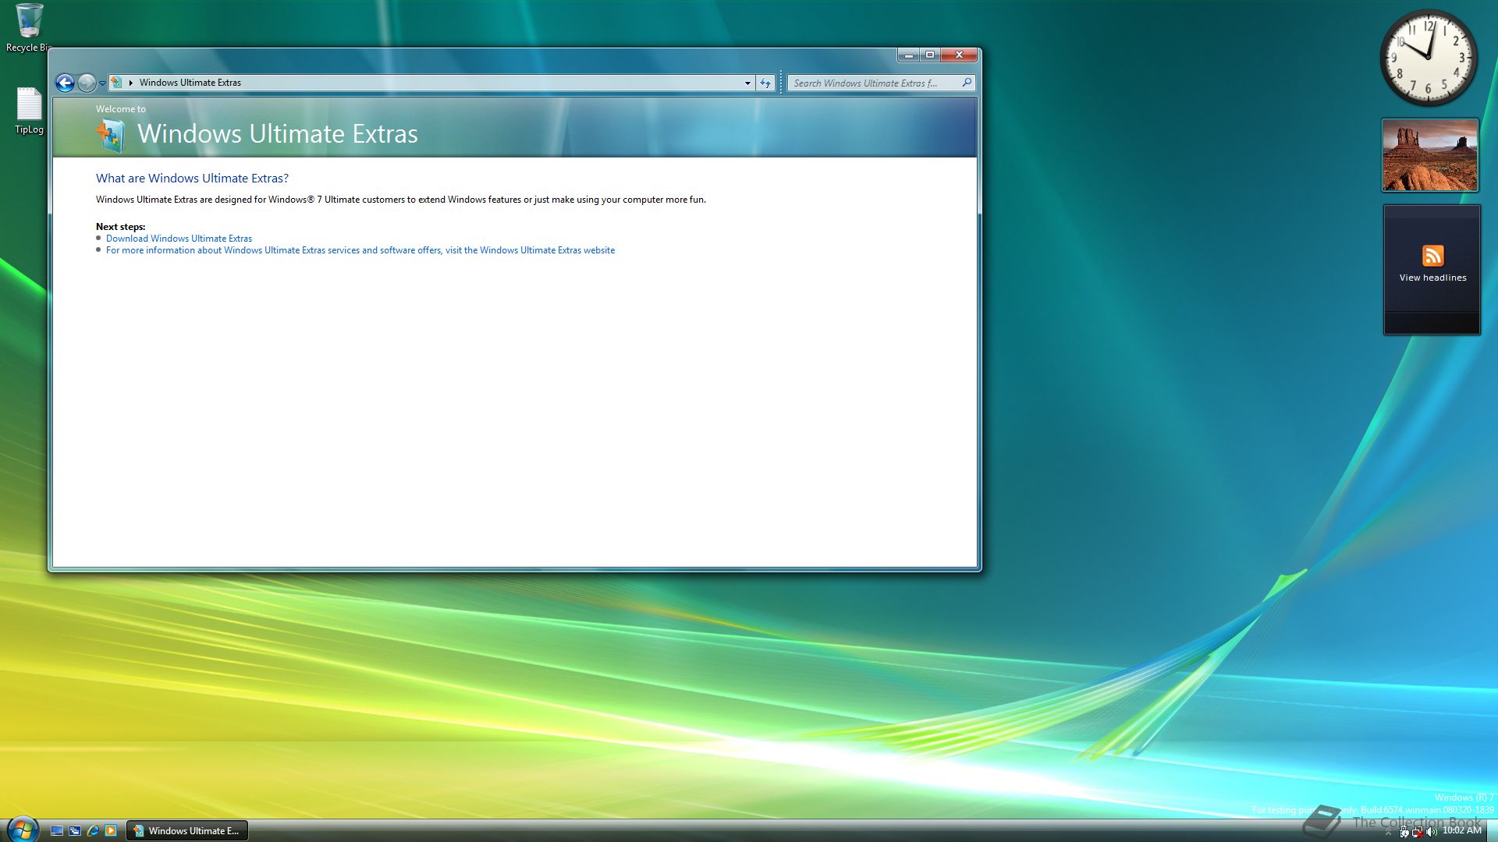Click the slideshow picture gadget
This screenshot has height=842, width=1498.
1430,155
